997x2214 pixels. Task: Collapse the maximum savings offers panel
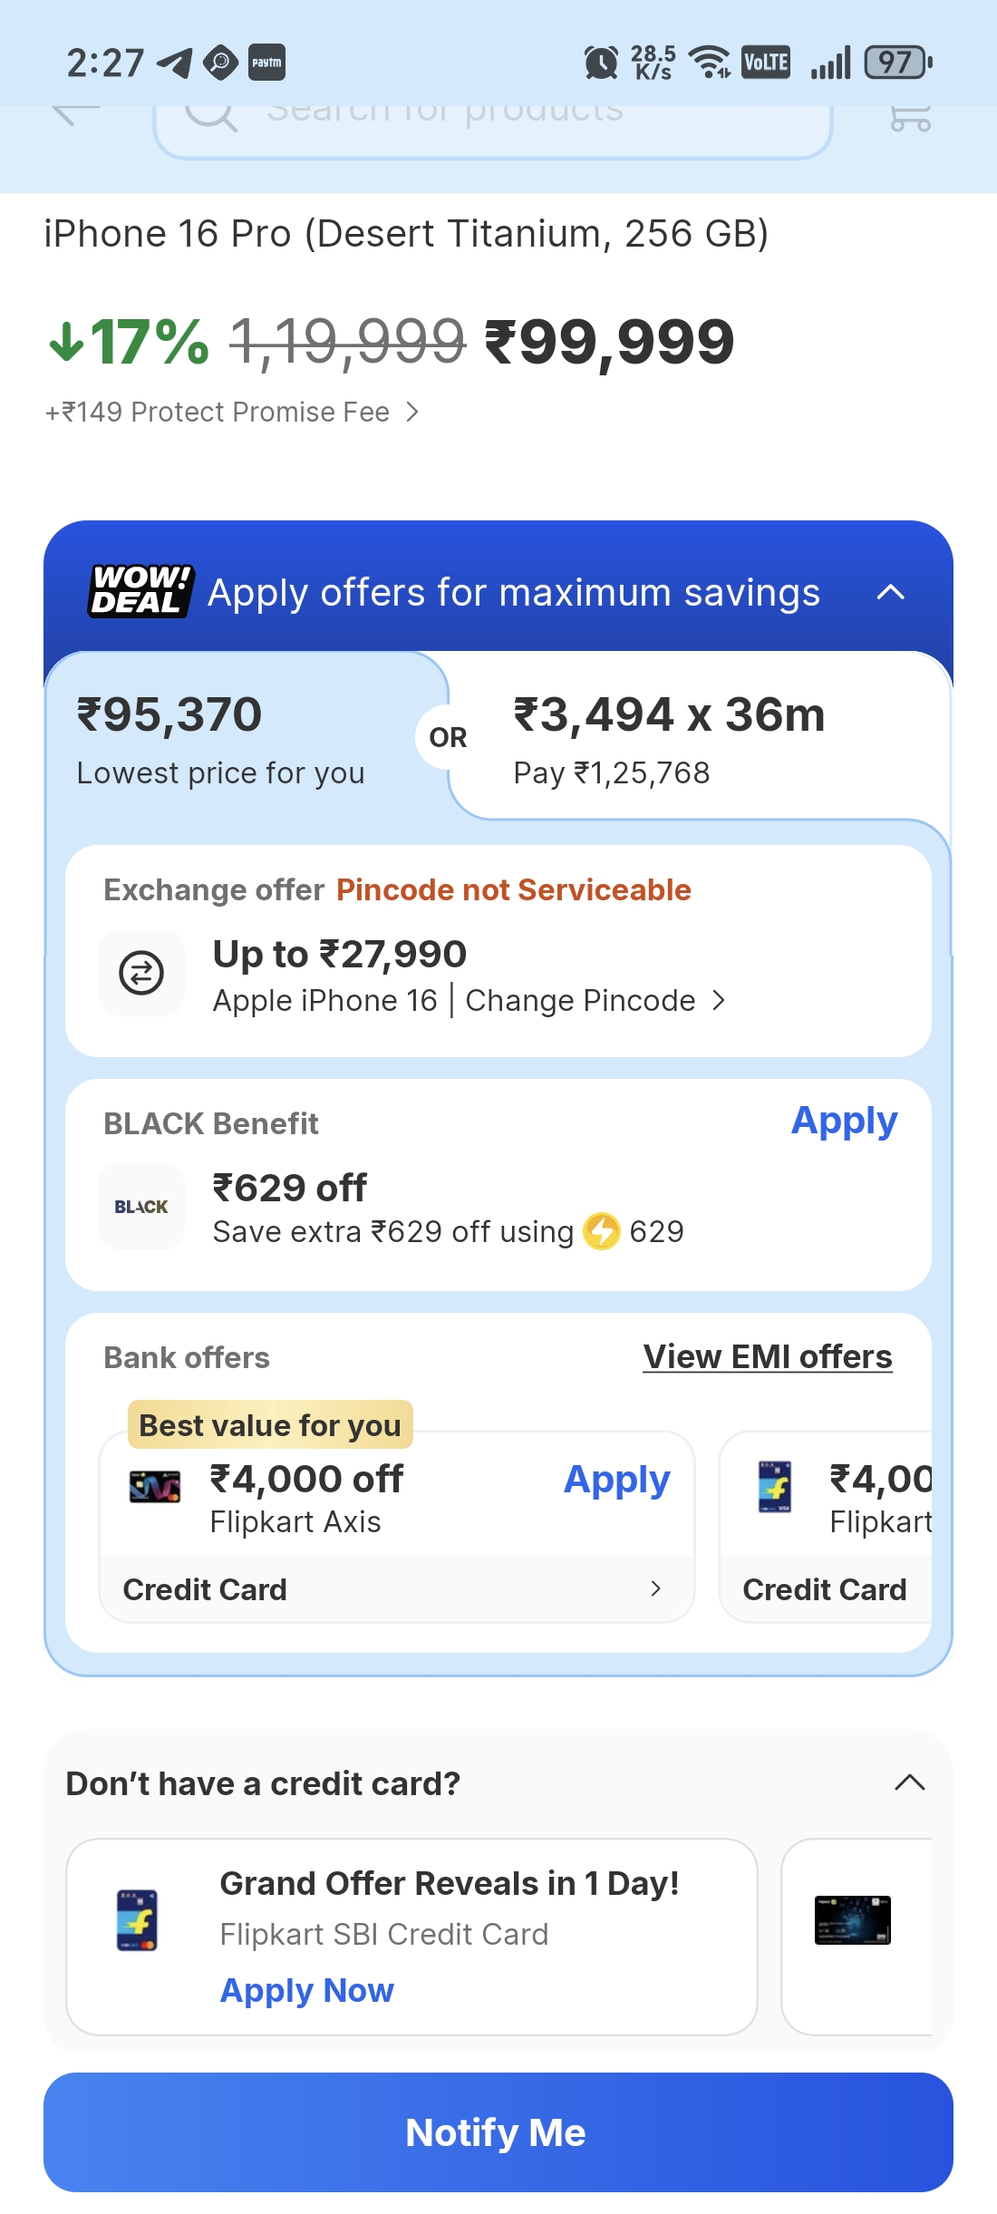click(891, 592)
